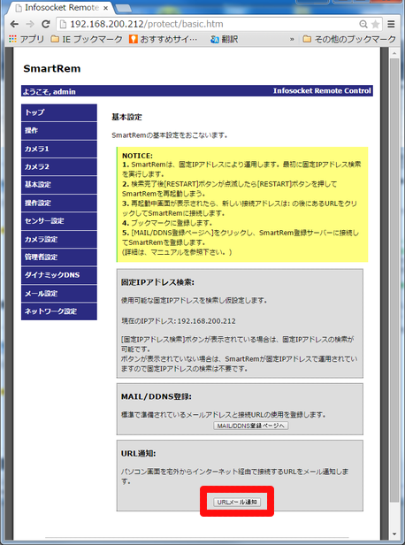Viewport: 405px width, 545px height.
Task: Close the Infosocket Remote tab
Action: tap(106, 8)
